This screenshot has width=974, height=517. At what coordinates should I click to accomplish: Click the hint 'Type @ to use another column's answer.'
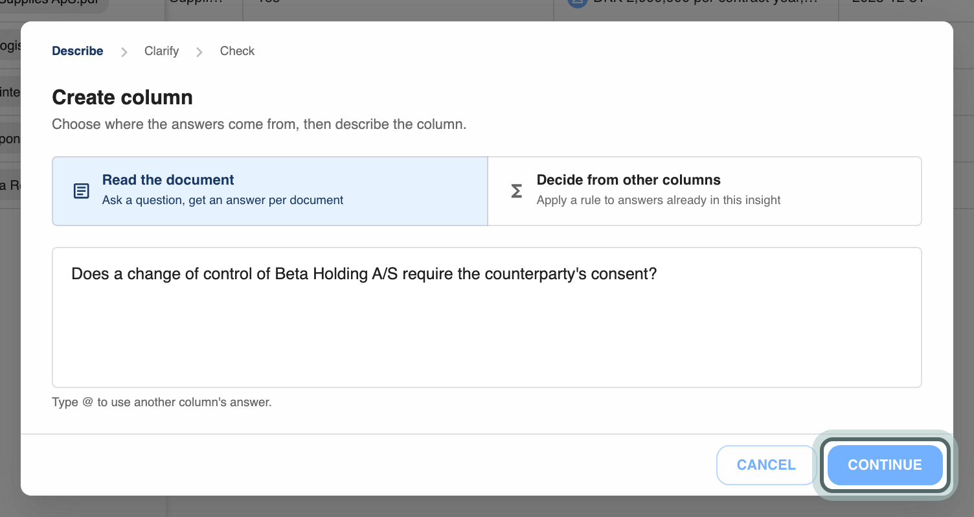(162, 402)
